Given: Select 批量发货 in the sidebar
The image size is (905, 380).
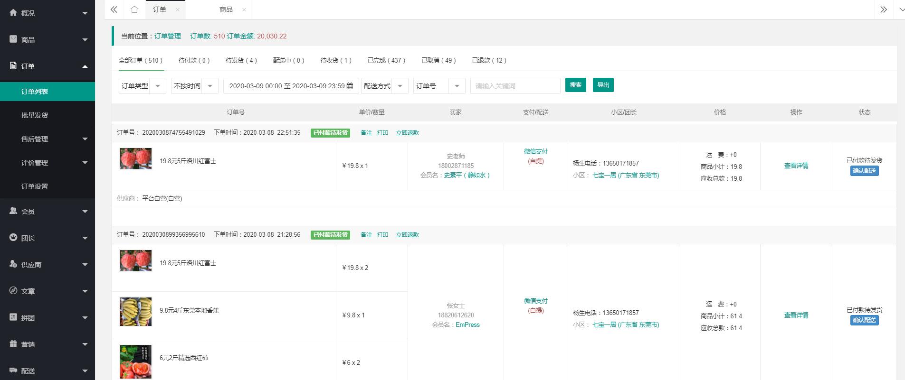Looking at the screenshot, I should 35,115.
